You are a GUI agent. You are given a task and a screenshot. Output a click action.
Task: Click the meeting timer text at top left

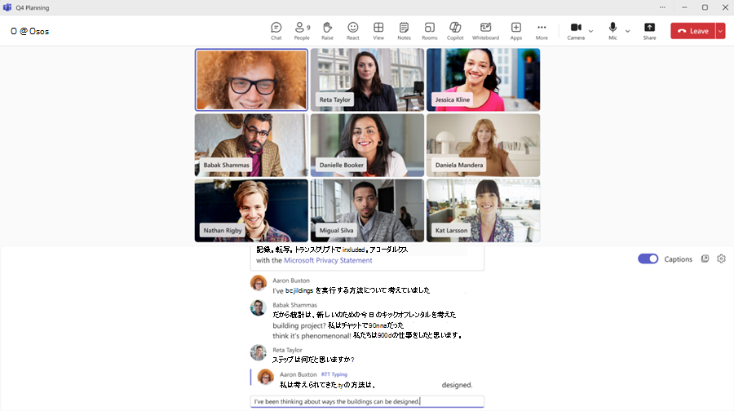pyautogui.click(x=30, y=31)
